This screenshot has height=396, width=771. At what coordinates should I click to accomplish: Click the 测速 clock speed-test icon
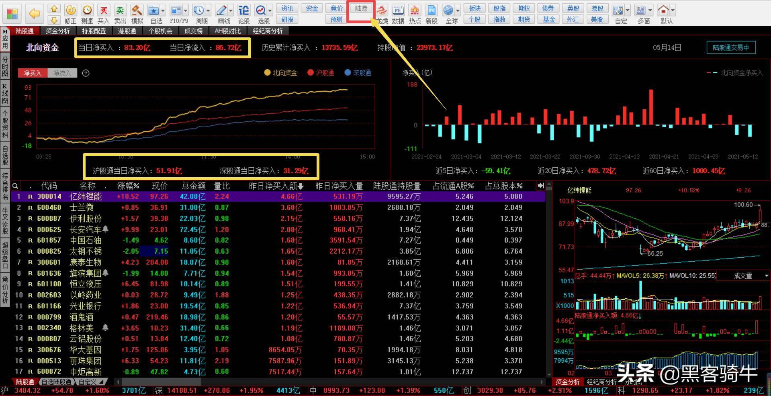87,13
